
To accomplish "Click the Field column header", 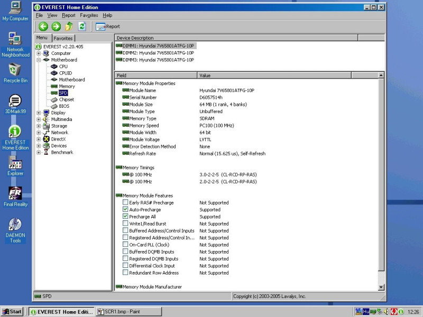I will click(156, 76).
